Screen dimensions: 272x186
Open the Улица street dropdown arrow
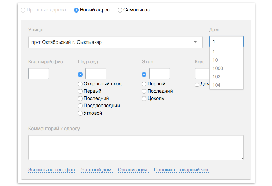pos(195,42)
